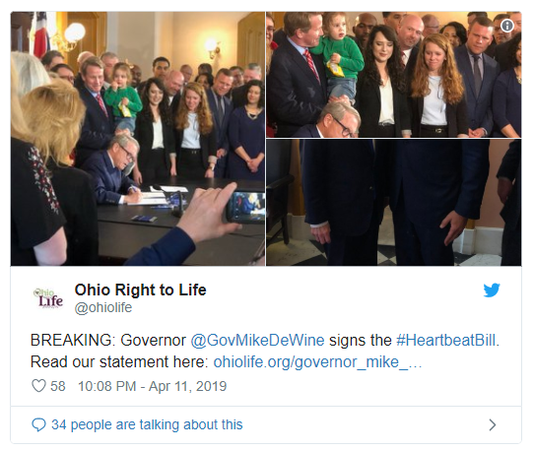Click the speech bubble reply icon
Screen dimensions: 534x451
38,424
